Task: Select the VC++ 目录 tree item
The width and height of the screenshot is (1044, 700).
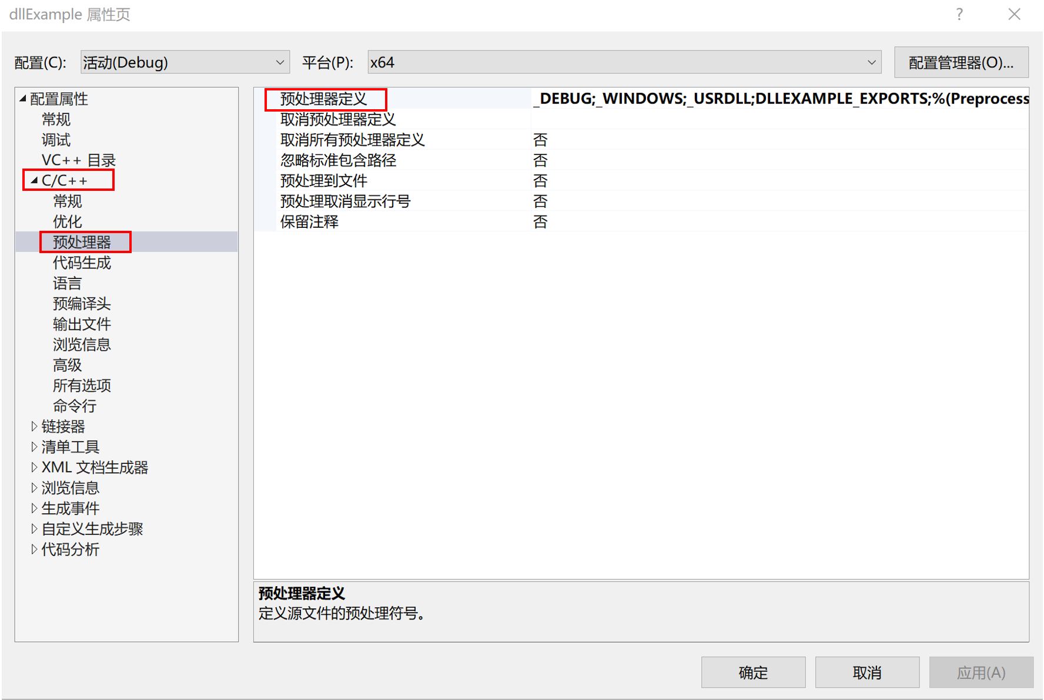Action: click(x=78, y=160)
